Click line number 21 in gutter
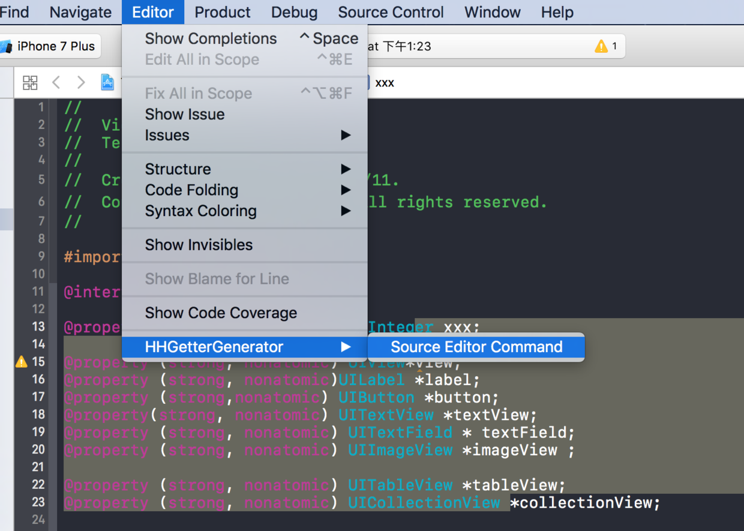744x531 pixels. 38,467
